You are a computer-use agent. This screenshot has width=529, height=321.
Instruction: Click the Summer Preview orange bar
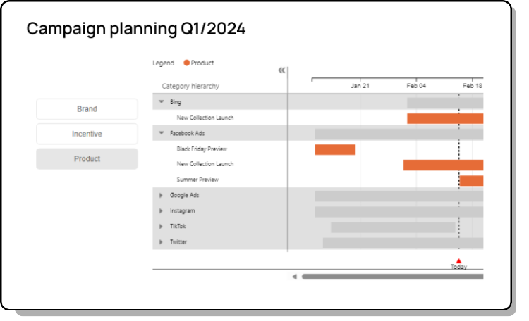[471, 180]
